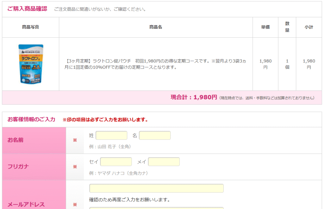Click the 現合計：1,980円 total amount
Image resolution: width=324 pixels, height=209 pixels.
coord(194,97)
